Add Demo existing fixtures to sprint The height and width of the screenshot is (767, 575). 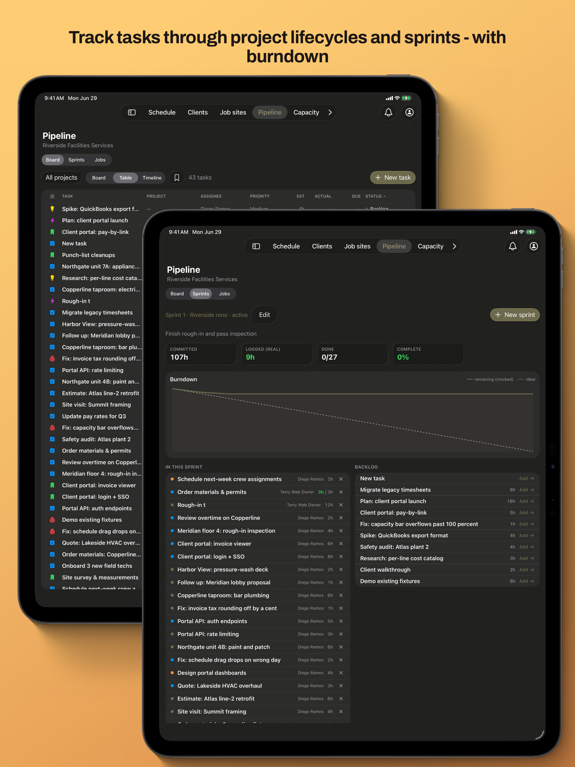(526, 581)
